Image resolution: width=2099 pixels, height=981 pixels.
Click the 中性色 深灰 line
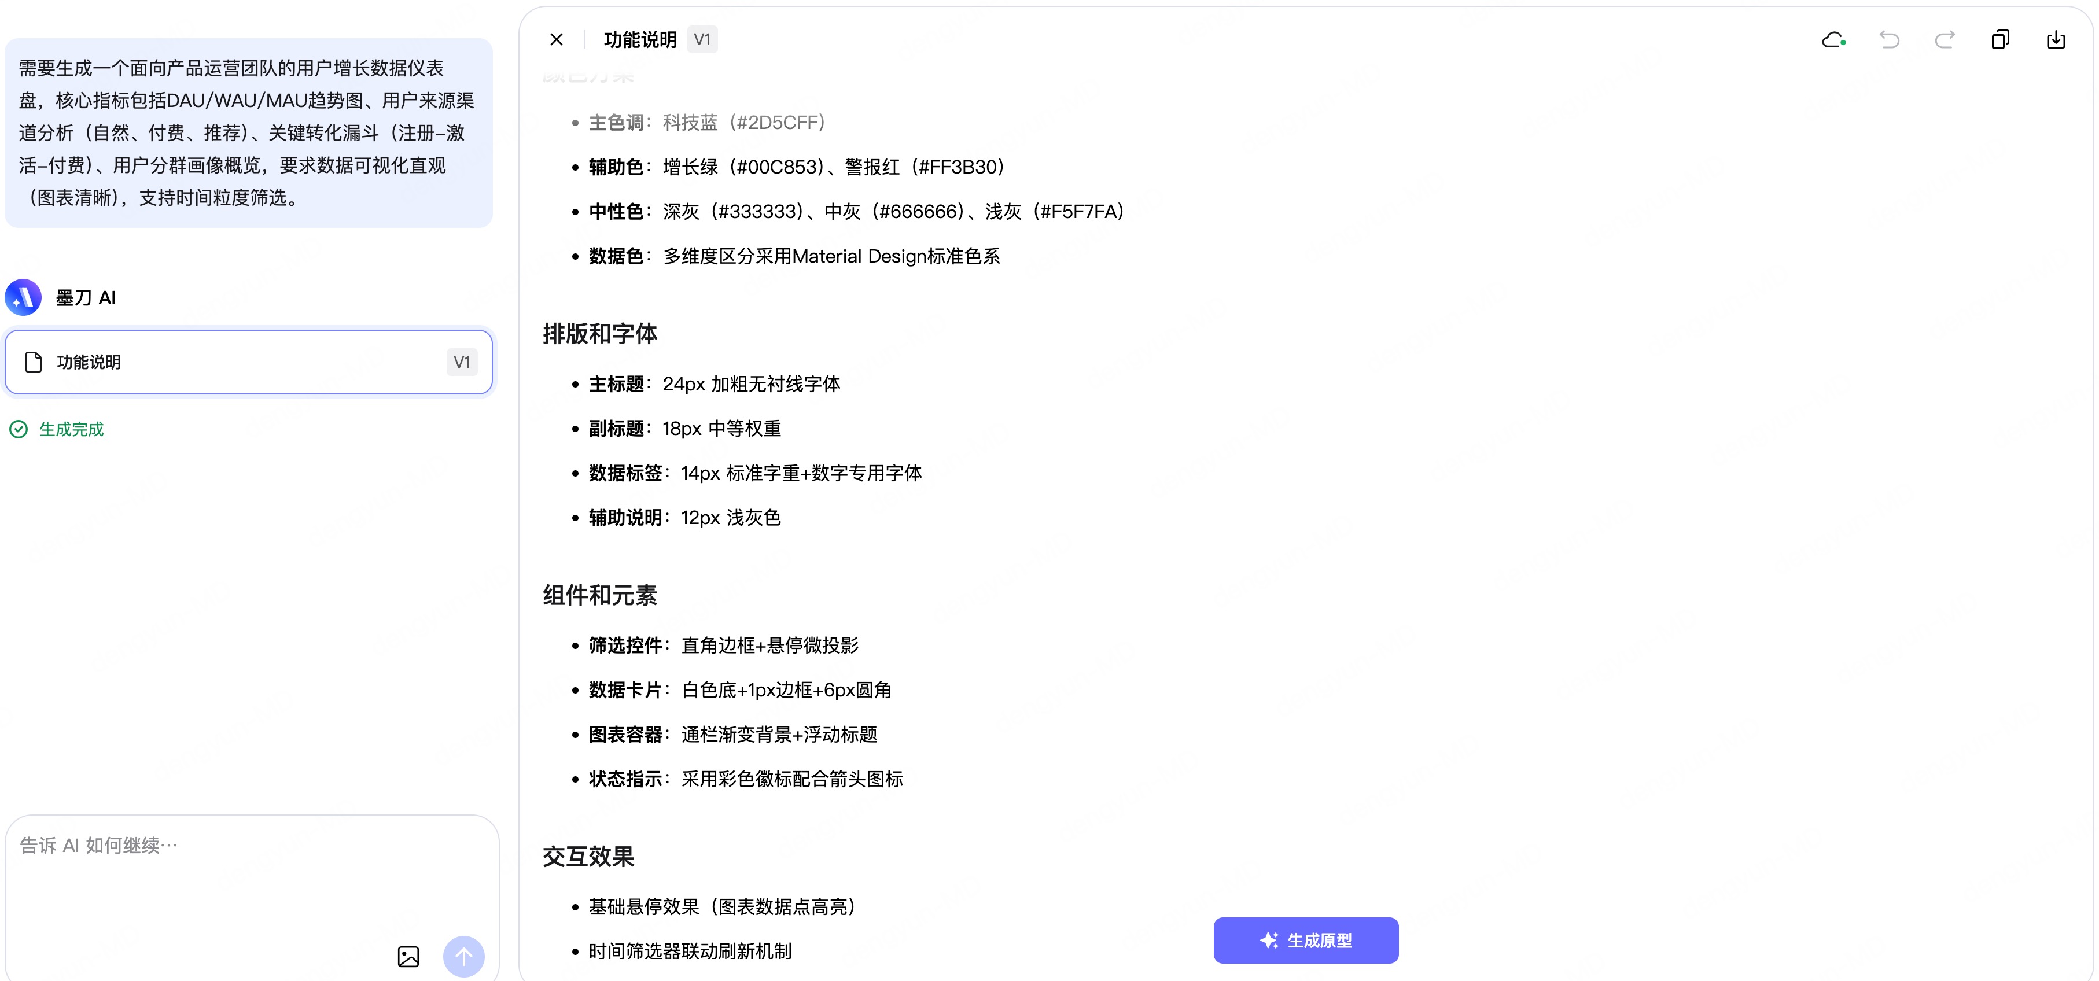point(856,212)
